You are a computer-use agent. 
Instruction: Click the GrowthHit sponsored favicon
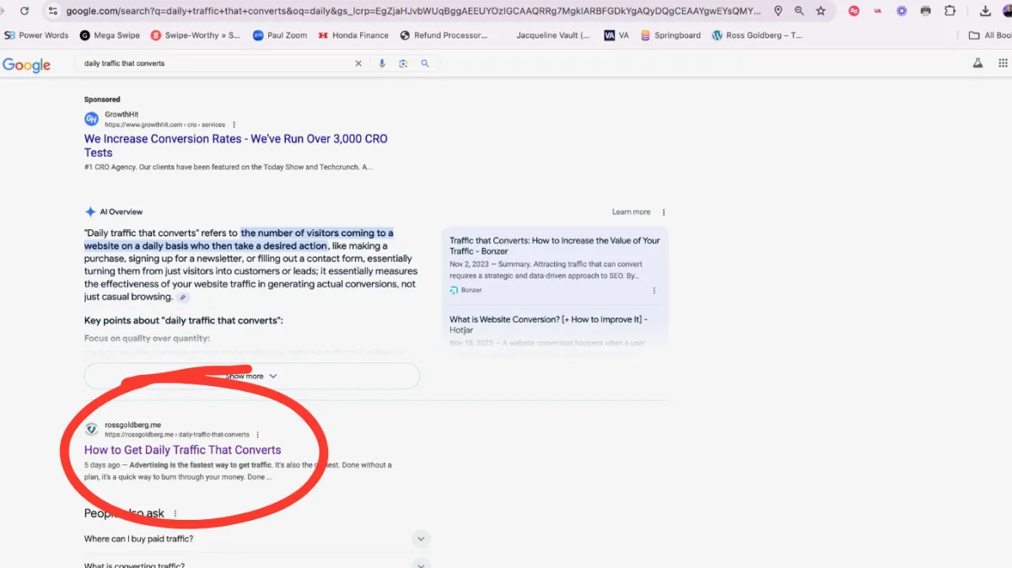pyautogui.click(x=91, y=120)
